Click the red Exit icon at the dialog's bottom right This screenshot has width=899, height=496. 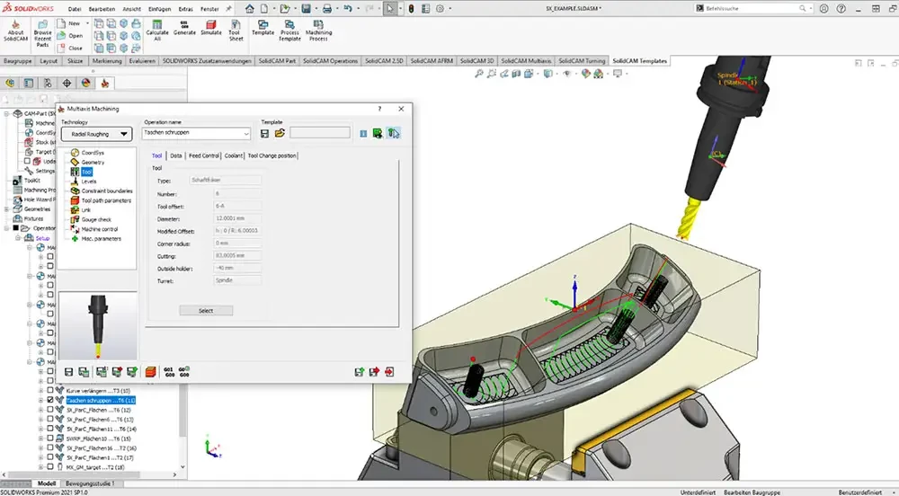click(390, 372)
